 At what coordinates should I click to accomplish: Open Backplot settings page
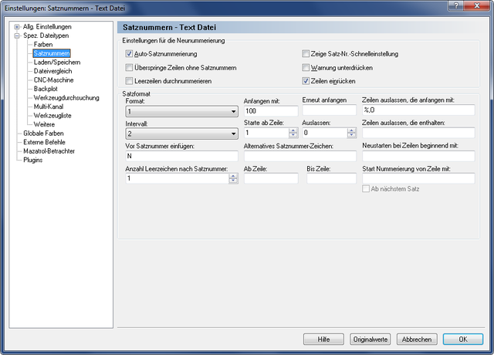(x=46, y=89)
